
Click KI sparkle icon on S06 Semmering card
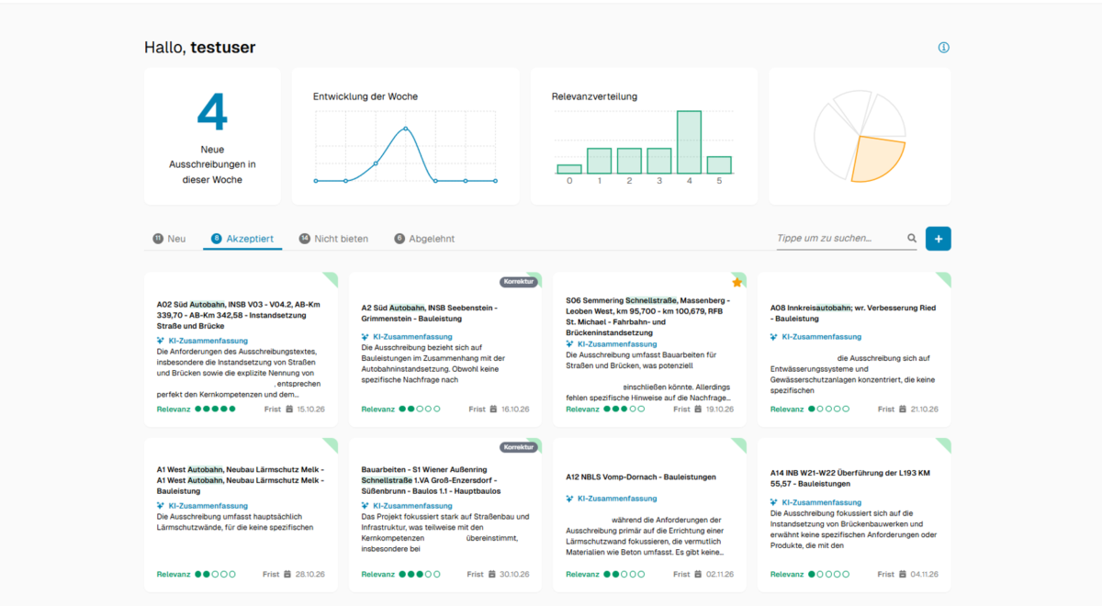click(x=570, y=344)
